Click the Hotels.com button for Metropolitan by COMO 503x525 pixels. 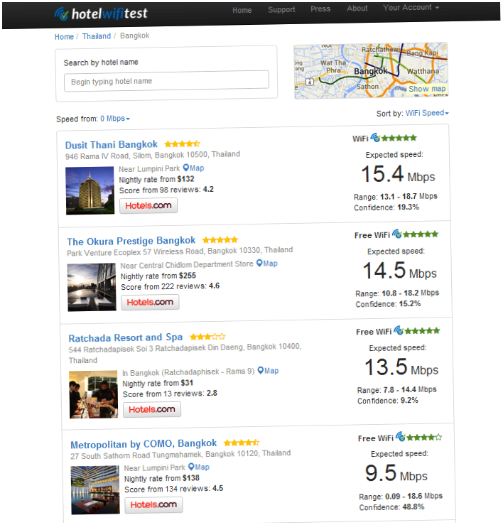tap(153, 505)
